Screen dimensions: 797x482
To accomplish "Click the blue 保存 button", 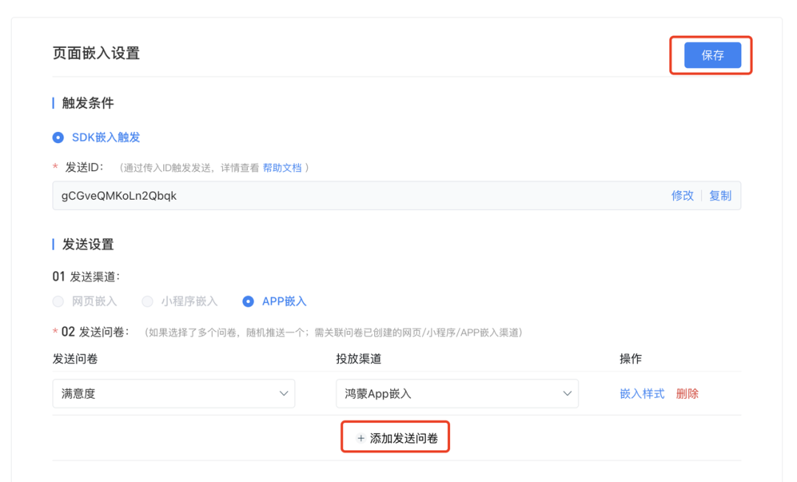I will click(712, 55).
